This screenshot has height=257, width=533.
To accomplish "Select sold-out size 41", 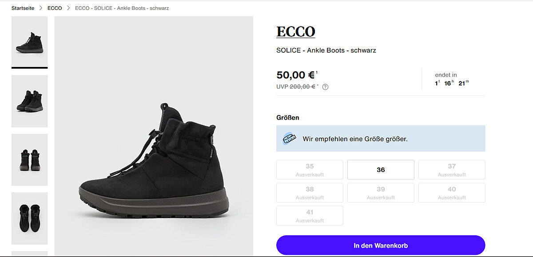I will 310,216.
